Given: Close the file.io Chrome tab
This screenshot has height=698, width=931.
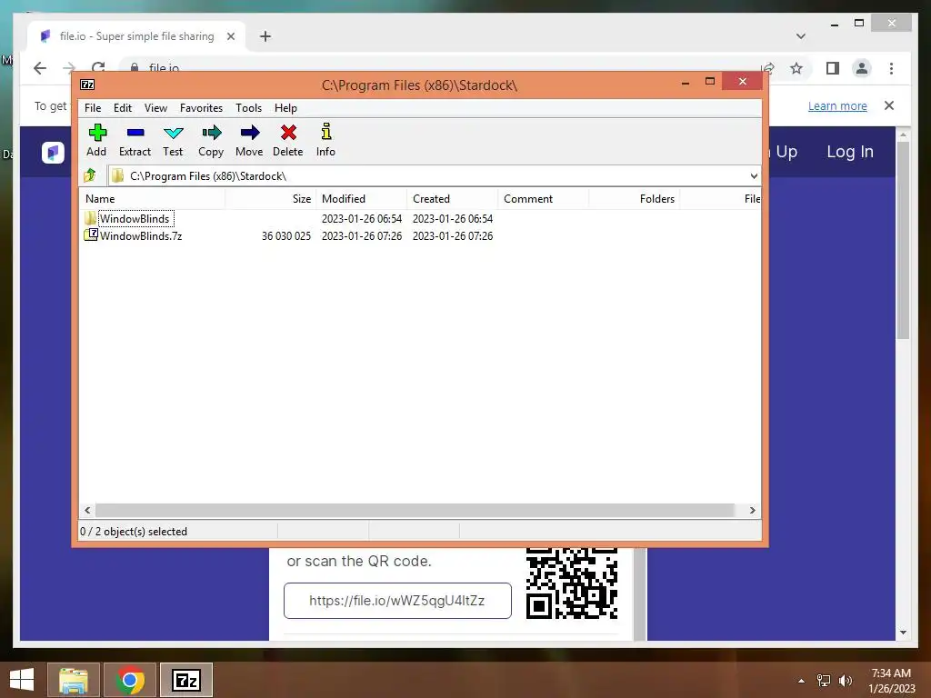Looking at the screenshot, I should tap(231, 36).
